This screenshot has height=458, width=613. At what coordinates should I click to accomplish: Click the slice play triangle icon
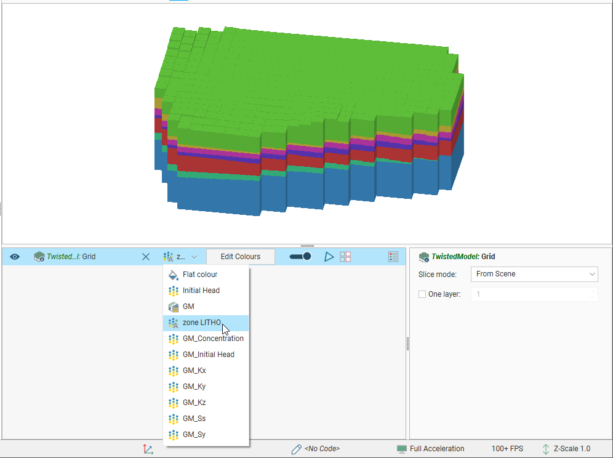tap(329, 257)
